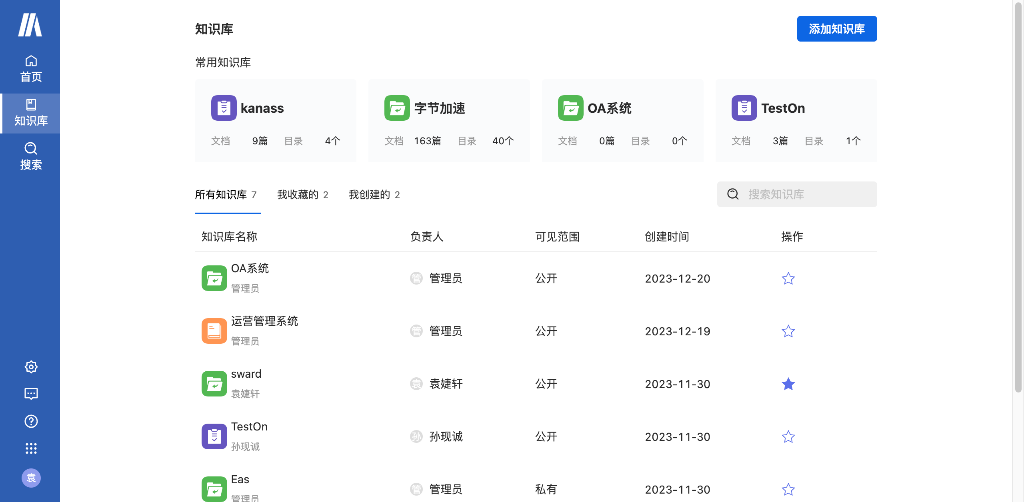The height and width of the screenshot is (502, 1024).
Task: Open the messages icon in sidebar
Action: coord(31,394)
